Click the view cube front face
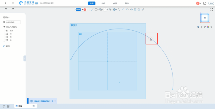The width and height of the screenshot is (215, 109). [205, 18]
